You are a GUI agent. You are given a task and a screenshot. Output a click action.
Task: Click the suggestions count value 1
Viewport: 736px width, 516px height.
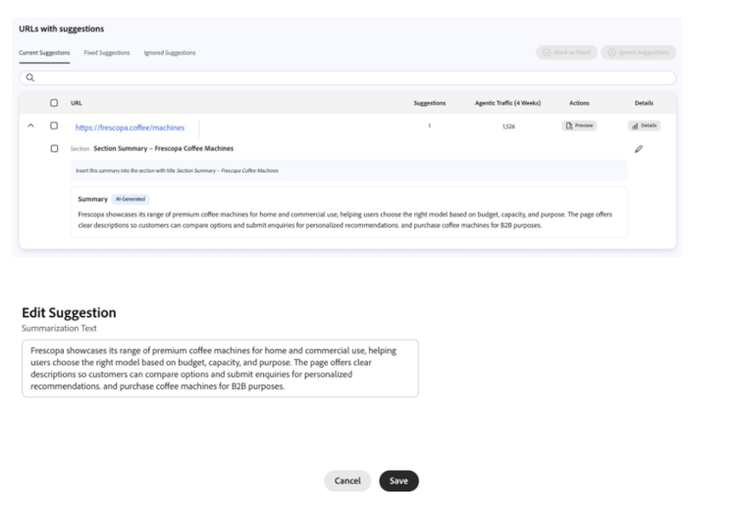[430, 126]
